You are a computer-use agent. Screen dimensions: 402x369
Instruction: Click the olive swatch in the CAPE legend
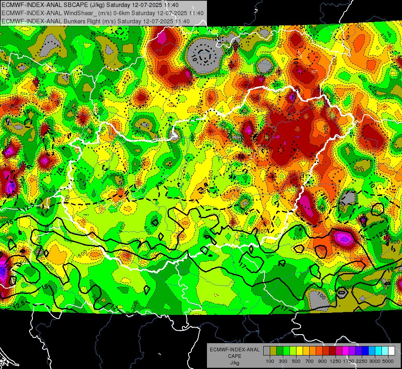coord(273,351)
